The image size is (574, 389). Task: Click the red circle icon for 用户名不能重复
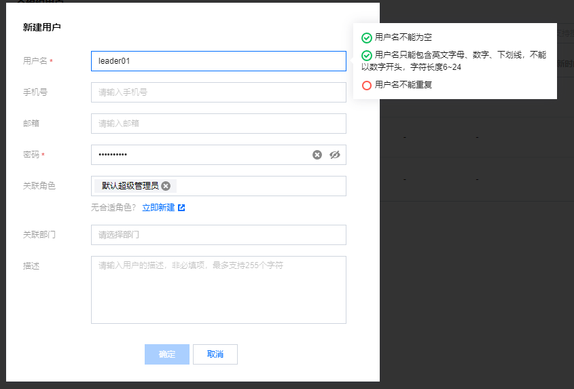[366, 86]
